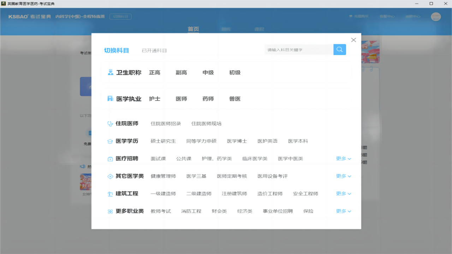Open 保险 category
452x254 pixels.
[x=308, y=211]
